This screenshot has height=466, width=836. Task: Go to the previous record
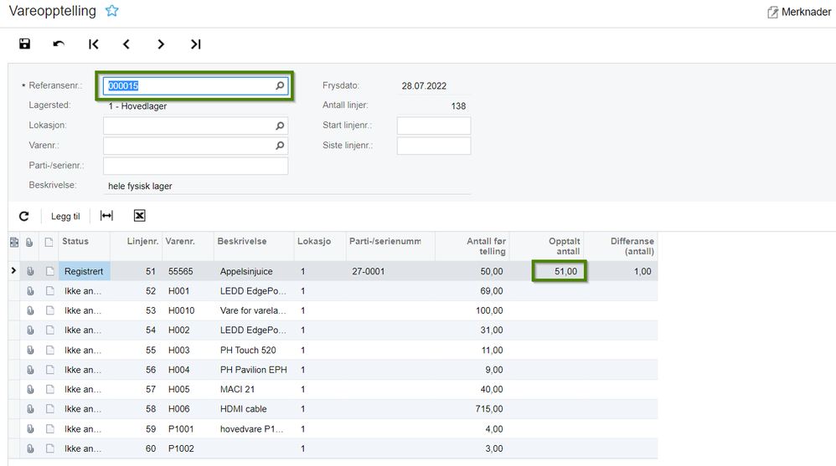coord(126,44)
